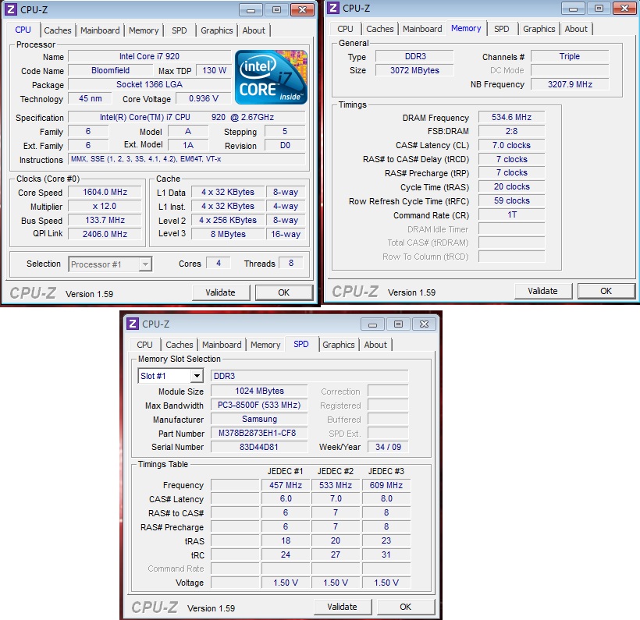This screenshot has height=620, width=640.
Task: Select the active CPU tab in the top-left window
Action: coord(23,30)
